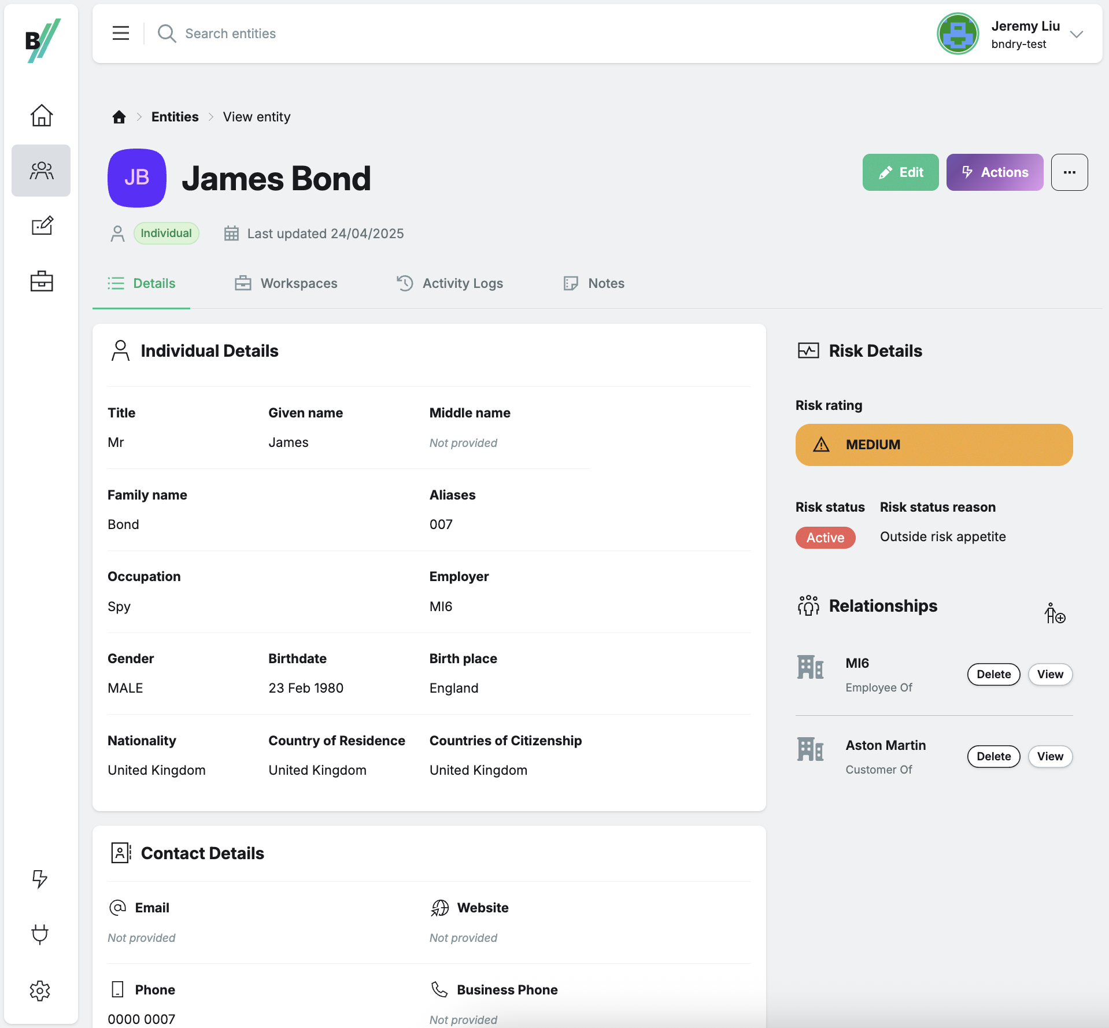
Task: Click the James Bond heading
Action: tap(276, 178)
